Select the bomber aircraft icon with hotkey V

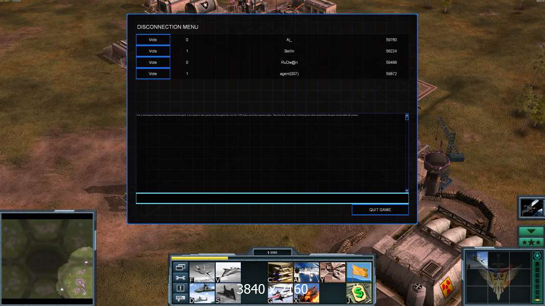tap(228, 272)
